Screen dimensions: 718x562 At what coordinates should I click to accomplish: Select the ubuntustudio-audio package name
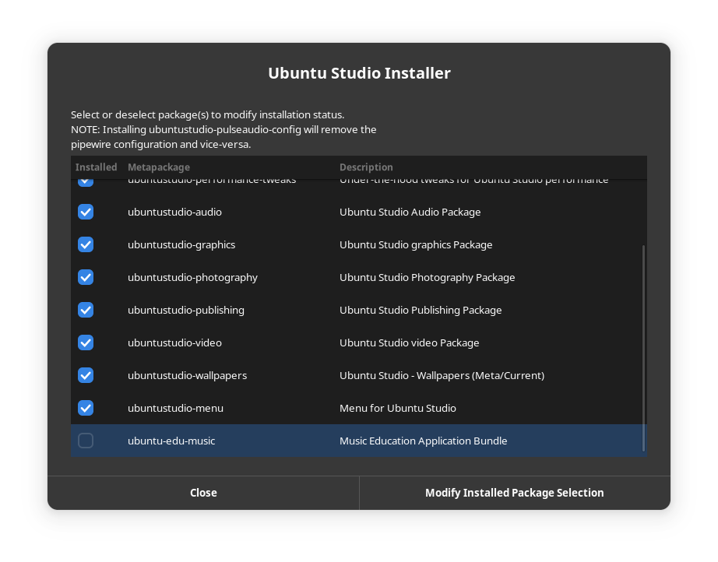pyautogui.click(x=174, y=212)
